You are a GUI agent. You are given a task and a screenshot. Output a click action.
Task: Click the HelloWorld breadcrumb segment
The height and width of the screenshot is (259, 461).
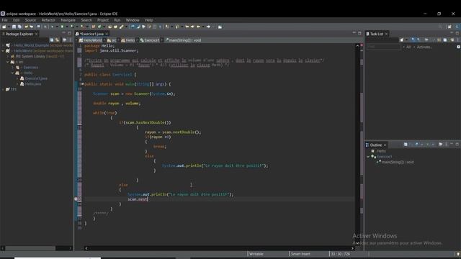(x=91, y=40)
